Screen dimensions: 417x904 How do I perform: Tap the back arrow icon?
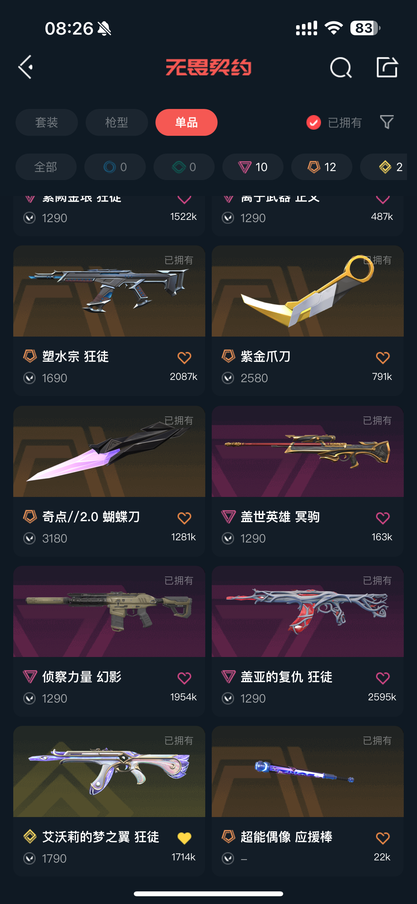[26, 67]
